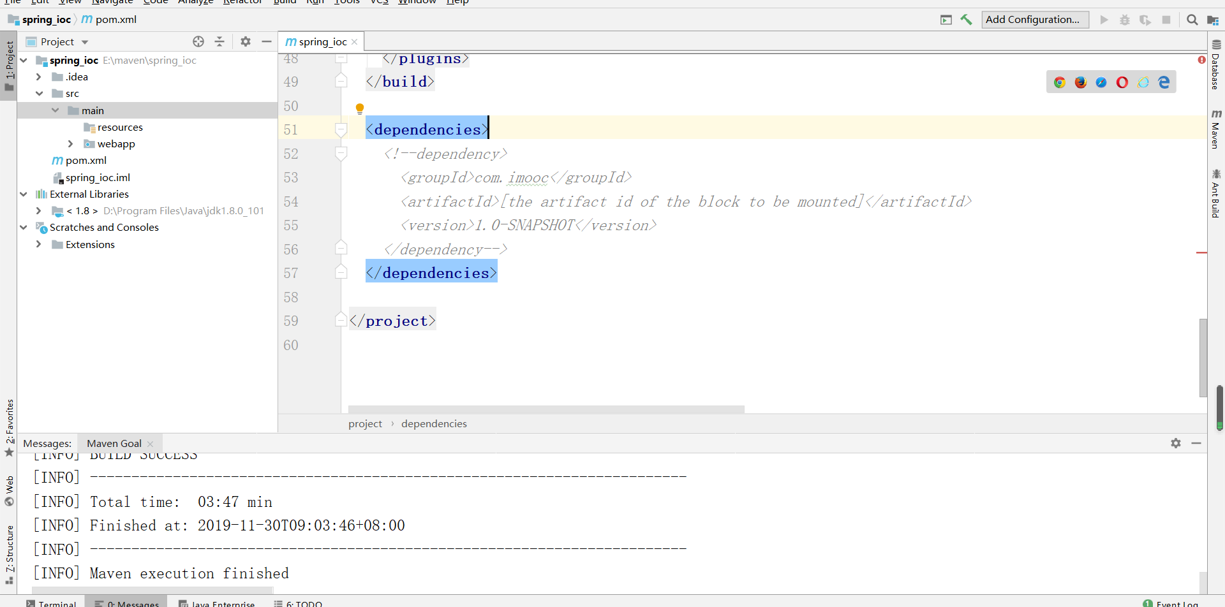Image resolution: width=1225 pixels, height=607 pixels.
Task: Click the run anything icon left of hammer
Action: pos(946,20)
